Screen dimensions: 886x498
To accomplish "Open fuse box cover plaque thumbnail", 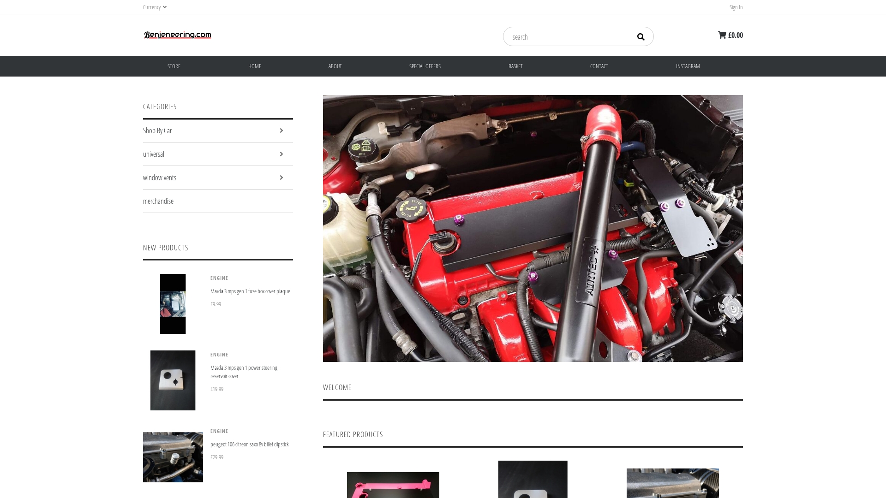I will pyautogui.click(x=173, y=304).
